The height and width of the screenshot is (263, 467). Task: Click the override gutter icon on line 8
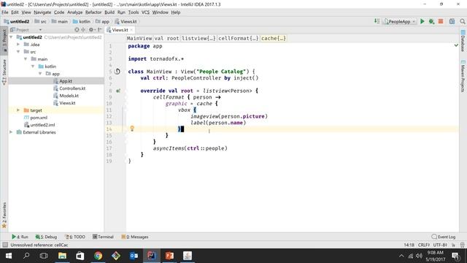(x=118, y=91)
